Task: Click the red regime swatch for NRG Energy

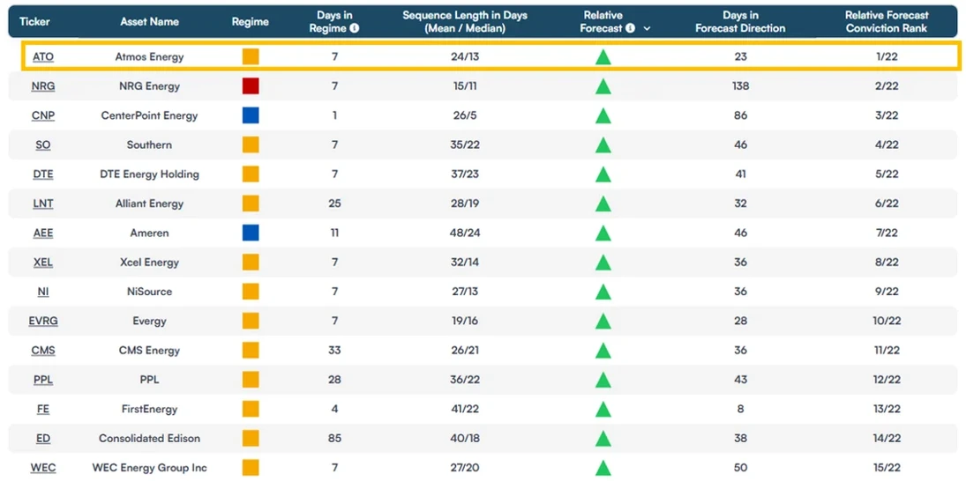Action: [251, 86]
